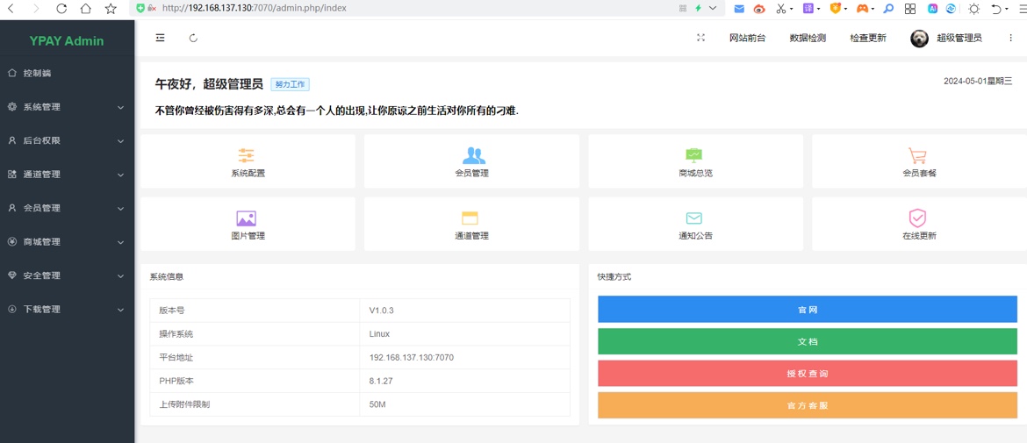Open the 图片管理 picture icon
This screenshot has width=1027, height=443.
247,218
